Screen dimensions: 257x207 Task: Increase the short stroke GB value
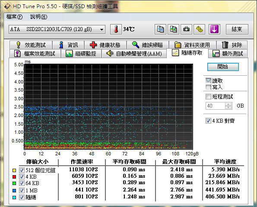click(x=228, y=104)
